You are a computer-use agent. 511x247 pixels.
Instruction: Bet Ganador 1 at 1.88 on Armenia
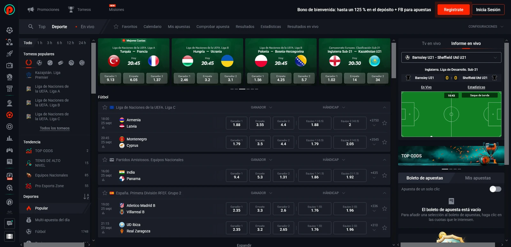tap(236, 123)
